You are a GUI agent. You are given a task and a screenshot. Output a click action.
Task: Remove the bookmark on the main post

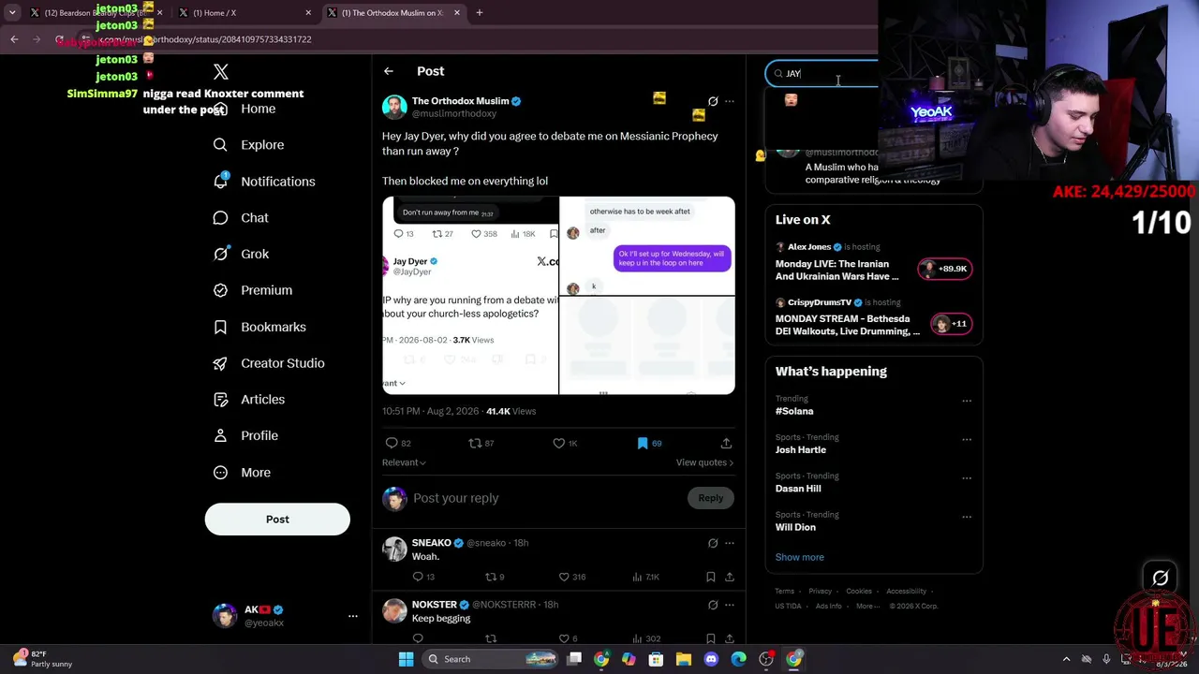pyautogui.click(x=643, y=443)
